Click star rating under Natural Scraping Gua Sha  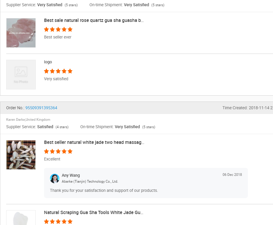[58, 221]
